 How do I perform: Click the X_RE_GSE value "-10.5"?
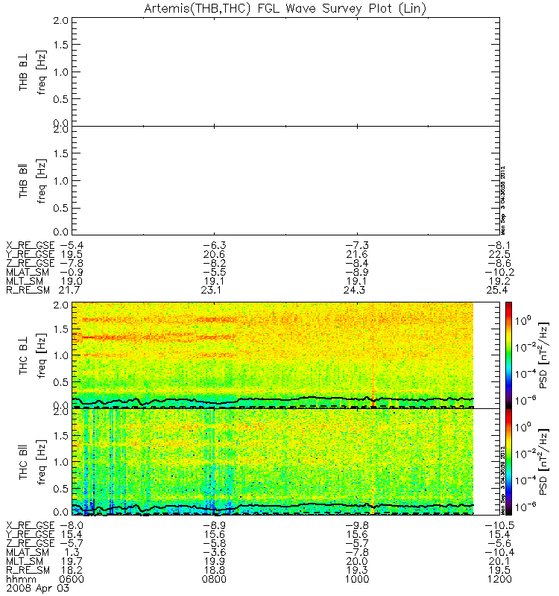pos(499,526)
